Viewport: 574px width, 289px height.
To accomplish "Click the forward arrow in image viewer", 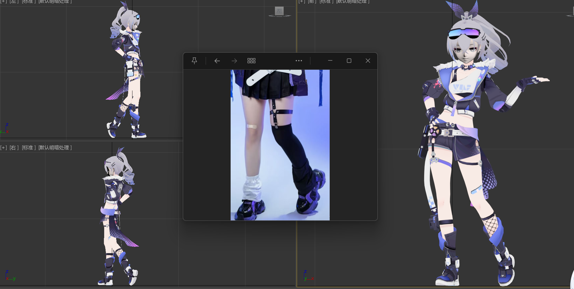I will coord(234,61).
